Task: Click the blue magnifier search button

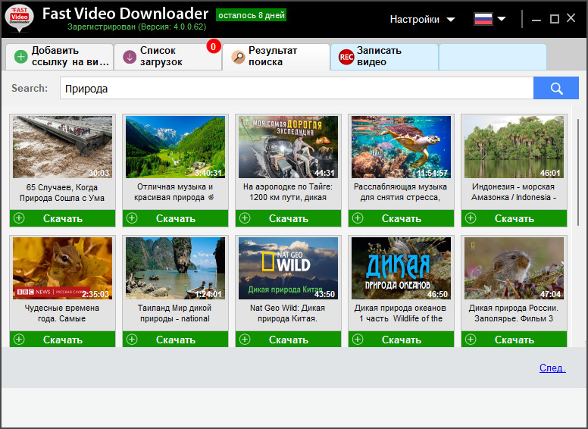Action: pyautogui.click(x=555, y=88)
